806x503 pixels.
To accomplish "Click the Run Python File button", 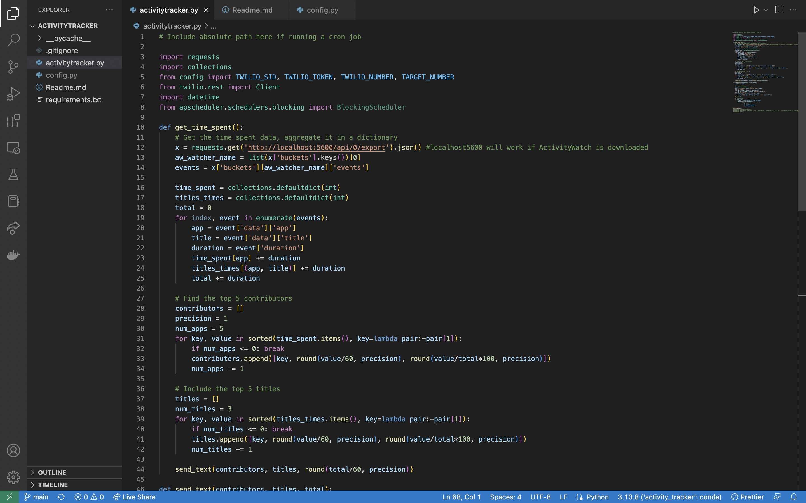I will (x=756, y=10).
